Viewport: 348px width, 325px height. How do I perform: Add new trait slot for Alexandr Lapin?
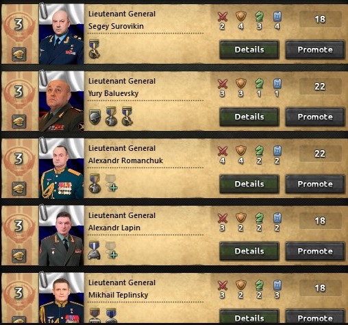pyautogui.click(x=112, y=250)
